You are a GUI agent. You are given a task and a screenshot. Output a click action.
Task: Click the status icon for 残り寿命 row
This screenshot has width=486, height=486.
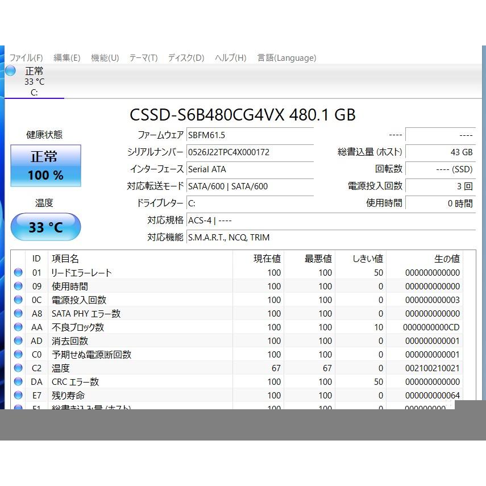pyautogui.click(x=18, y=396)
